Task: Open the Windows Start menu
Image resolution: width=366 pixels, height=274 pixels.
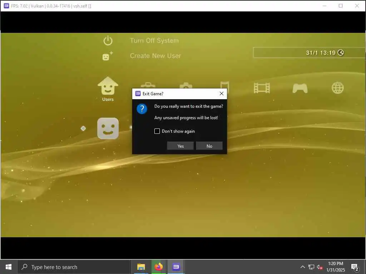Action: (x=9, y=267)
